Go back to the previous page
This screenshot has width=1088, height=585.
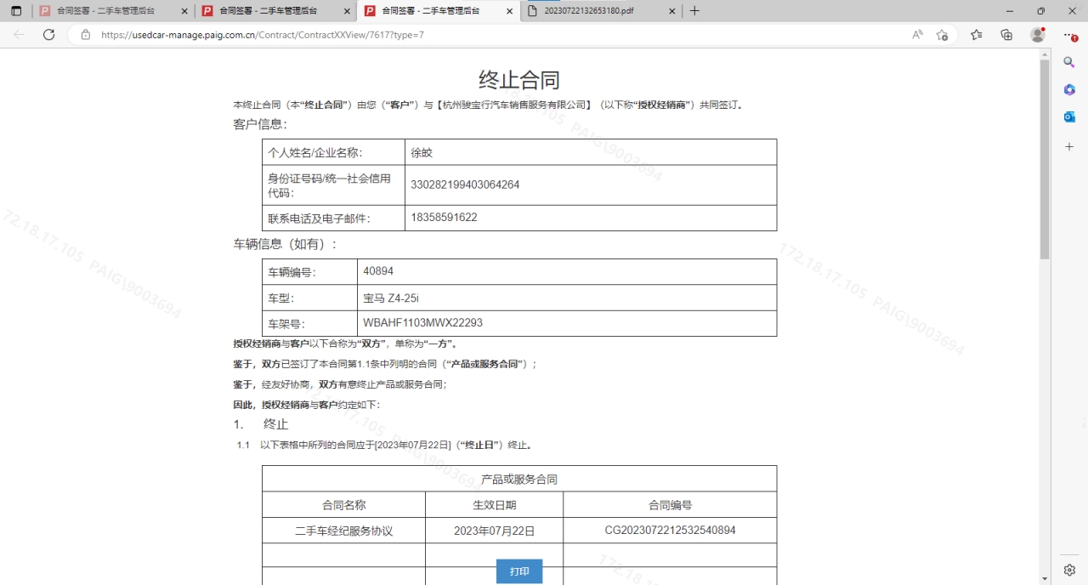(20, 35)
